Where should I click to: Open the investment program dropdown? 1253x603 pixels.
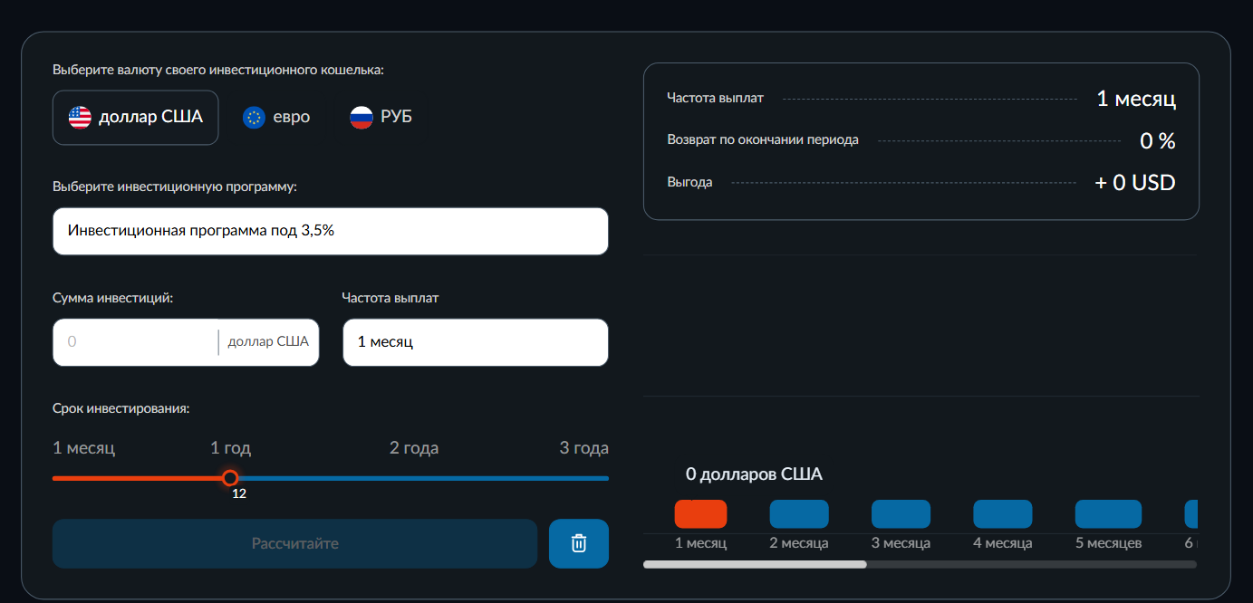coord(330,232)
